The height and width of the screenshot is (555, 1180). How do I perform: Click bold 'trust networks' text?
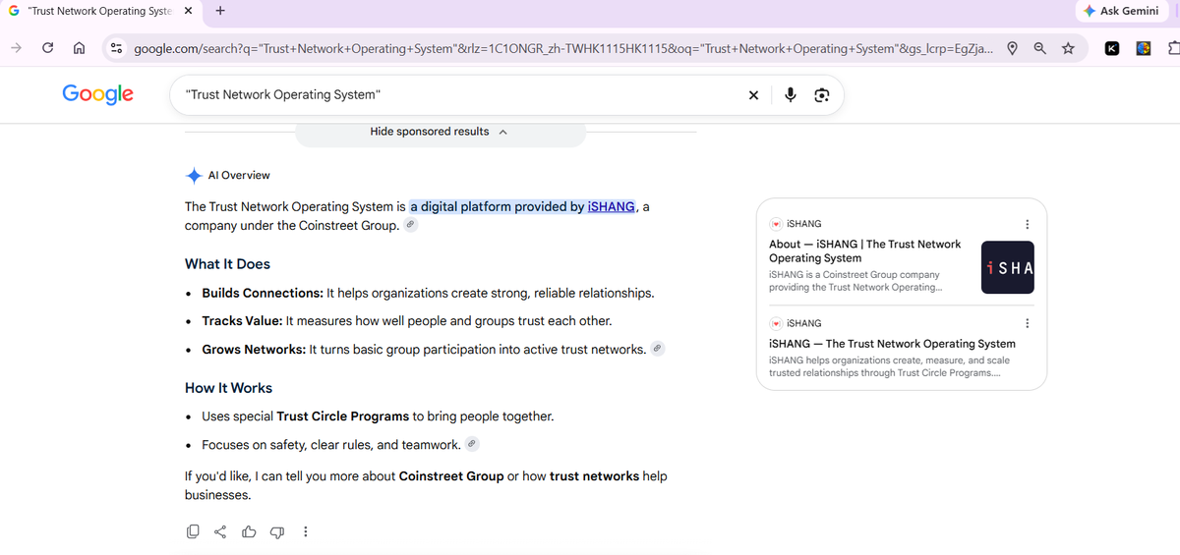click(594, 476)
